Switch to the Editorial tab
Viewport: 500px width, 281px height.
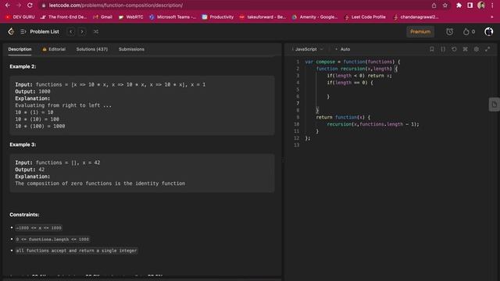[x=54, y=49]
